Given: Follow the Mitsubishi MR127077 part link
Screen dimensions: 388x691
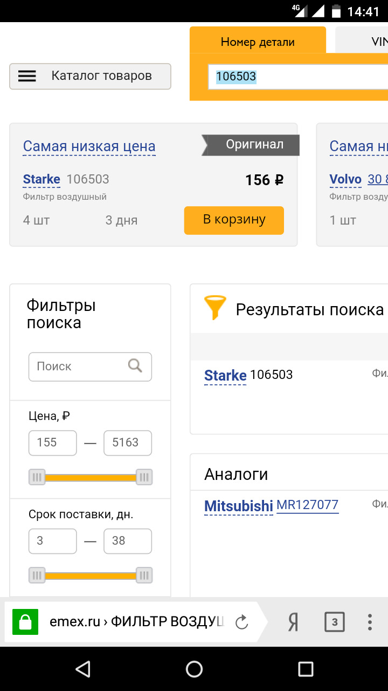Looking at the screenshot, I should 307,505.
